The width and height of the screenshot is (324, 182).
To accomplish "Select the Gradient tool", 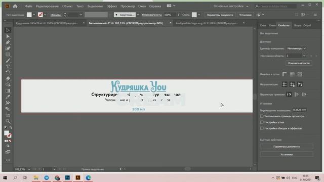I will (8, 91).
